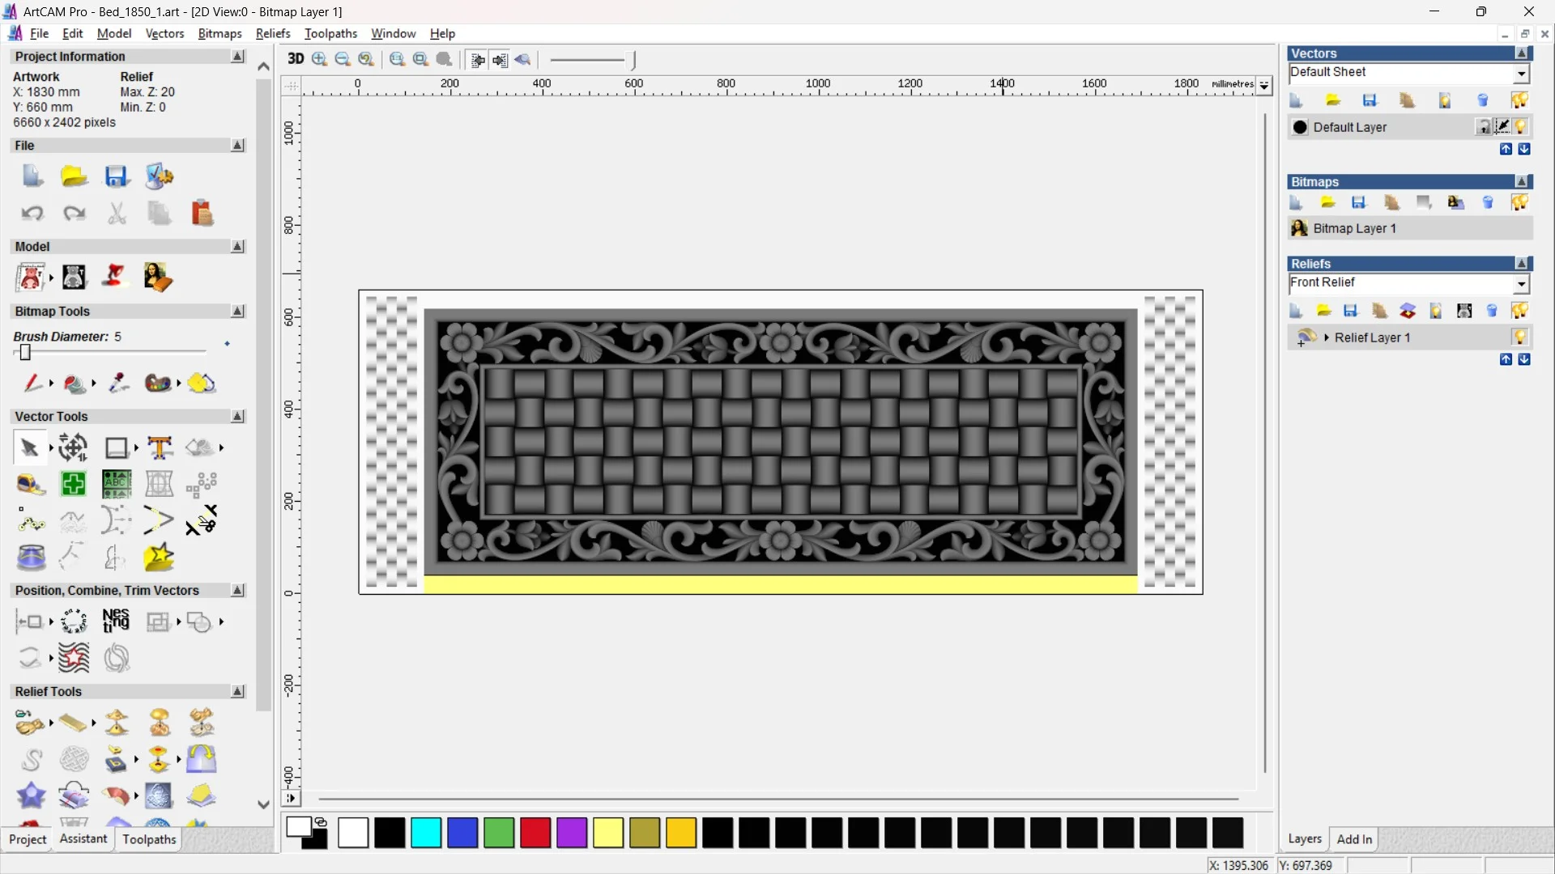Open the Toolpaths menu

tap(330, 33)
